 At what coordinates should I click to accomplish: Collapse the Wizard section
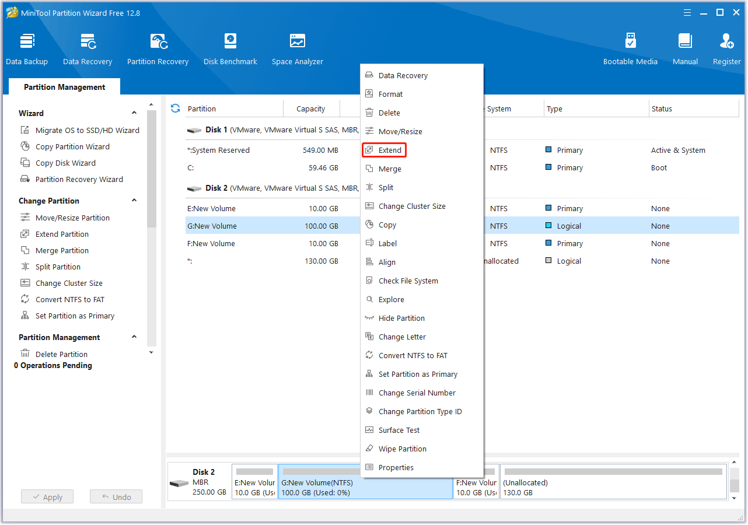(134, 113)
